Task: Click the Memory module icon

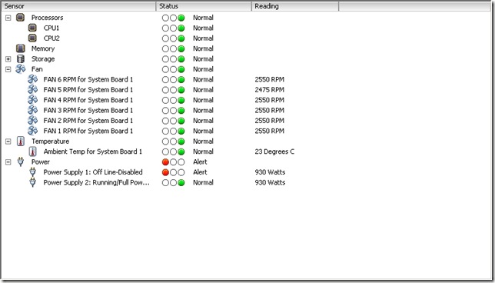Action: coord(20,48)
